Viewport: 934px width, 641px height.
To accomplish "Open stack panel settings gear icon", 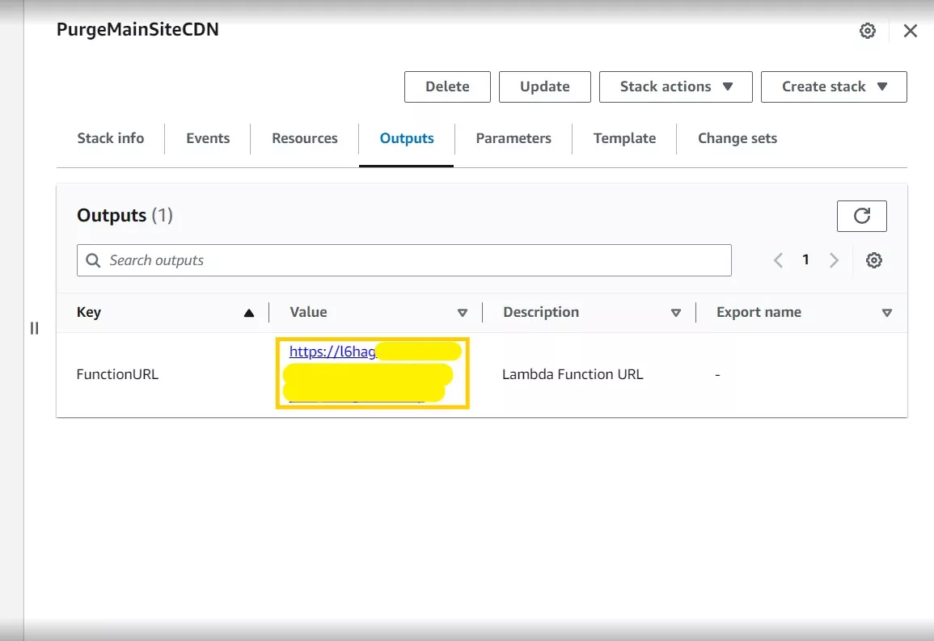I will pyautogui.click(x=867, y=31).
